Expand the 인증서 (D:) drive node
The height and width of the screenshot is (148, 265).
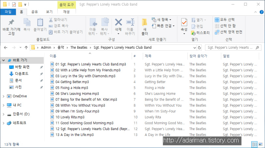click(x=4, y=114)
